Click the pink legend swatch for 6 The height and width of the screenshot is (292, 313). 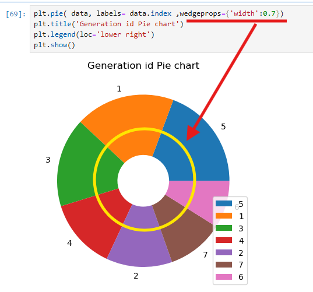pyautogui.click(x=224, y=277)
